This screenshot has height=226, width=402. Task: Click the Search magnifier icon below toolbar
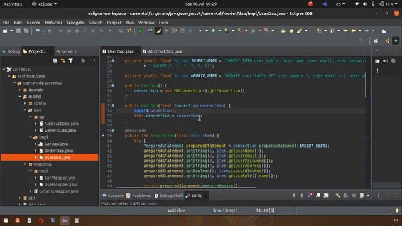click(361, 41)
